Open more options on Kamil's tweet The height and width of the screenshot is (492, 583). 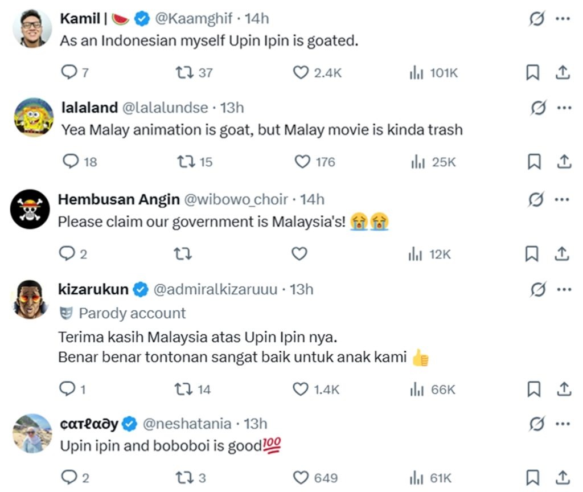click(x=563, y=19)
